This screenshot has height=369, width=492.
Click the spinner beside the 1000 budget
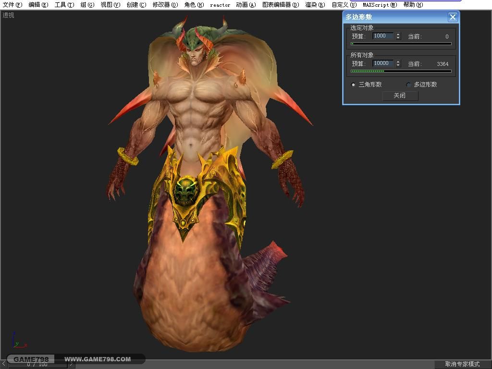click(x=398, y=36)
